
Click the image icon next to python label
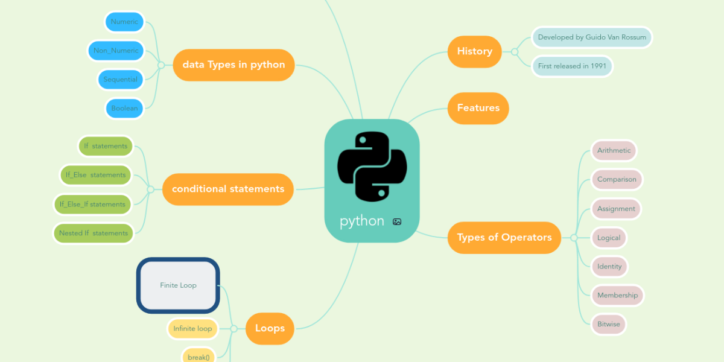tap(397, 221)
